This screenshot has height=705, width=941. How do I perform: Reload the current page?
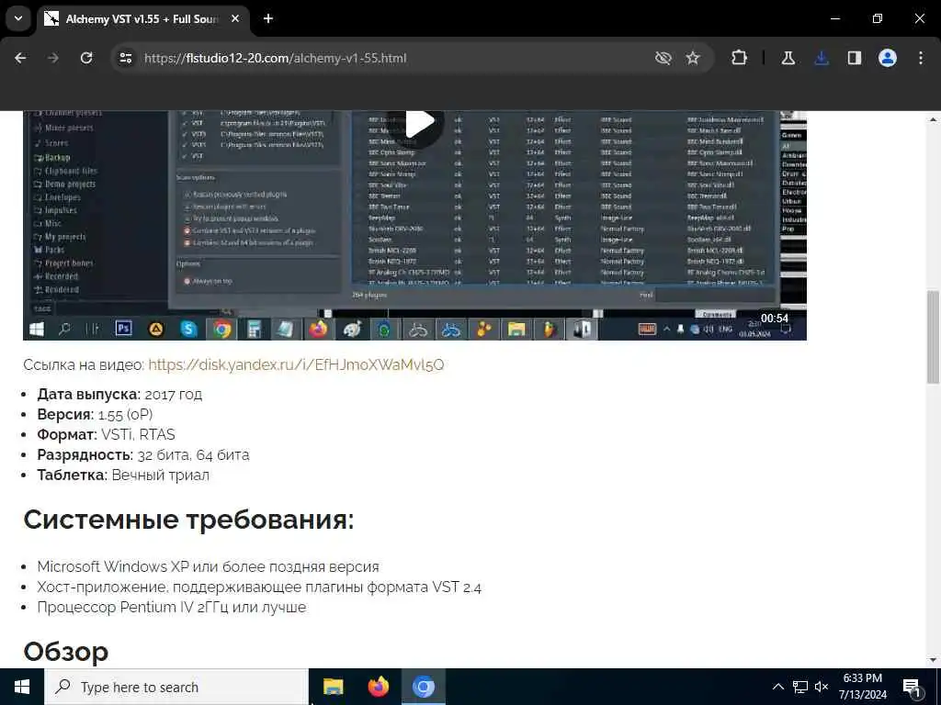pyautogui.click(x=86, y=58)
